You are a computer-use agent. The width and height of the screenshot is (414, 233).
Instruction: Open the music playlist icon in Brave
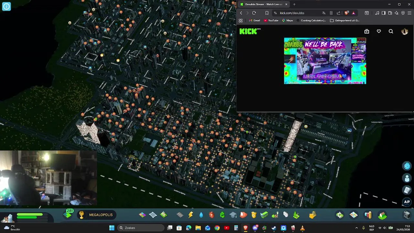(x=377, y=13)
